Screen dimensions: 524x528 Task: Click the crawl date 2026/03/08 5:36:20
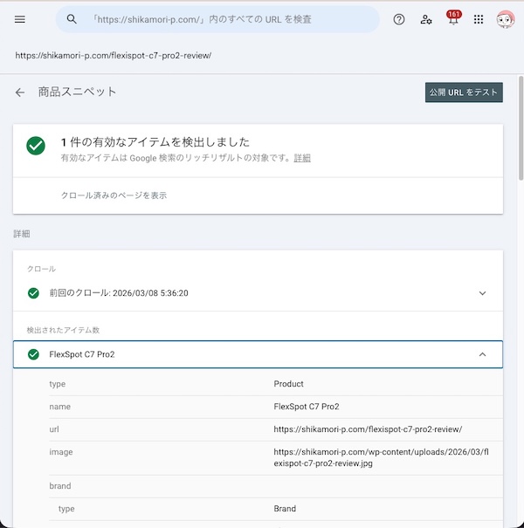click(150, 293)
